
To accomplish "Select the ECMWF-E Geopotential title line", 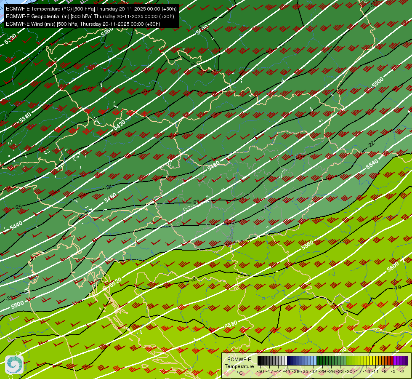I will pyautogui.click(x=90, y=16).
